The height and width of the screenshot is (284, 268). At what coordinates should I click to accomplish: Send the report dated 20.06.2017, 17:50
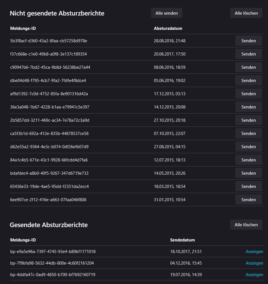[249, 54]
